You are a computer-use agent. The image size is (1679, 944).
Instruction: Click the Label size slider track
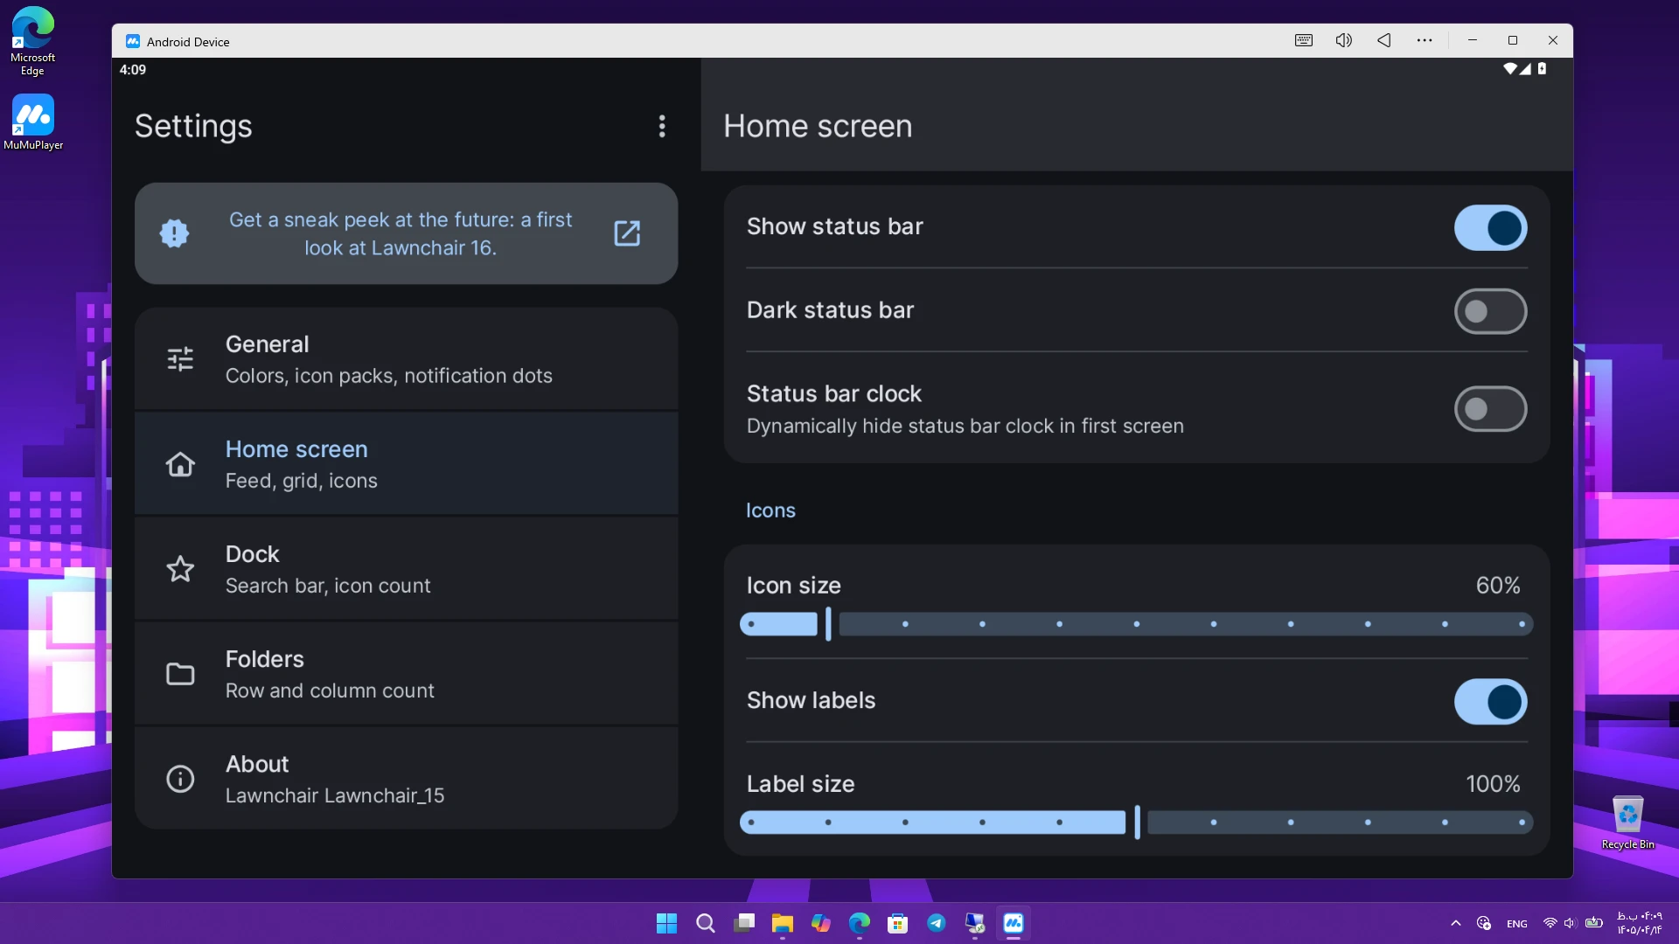pos(1136,823)
